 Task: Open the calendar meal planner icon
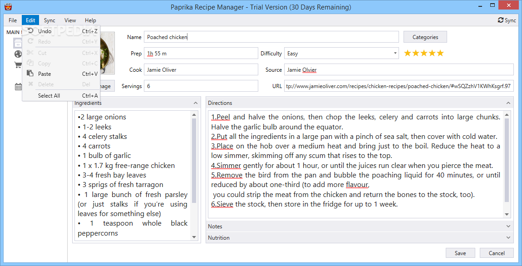tap(18, 87)
